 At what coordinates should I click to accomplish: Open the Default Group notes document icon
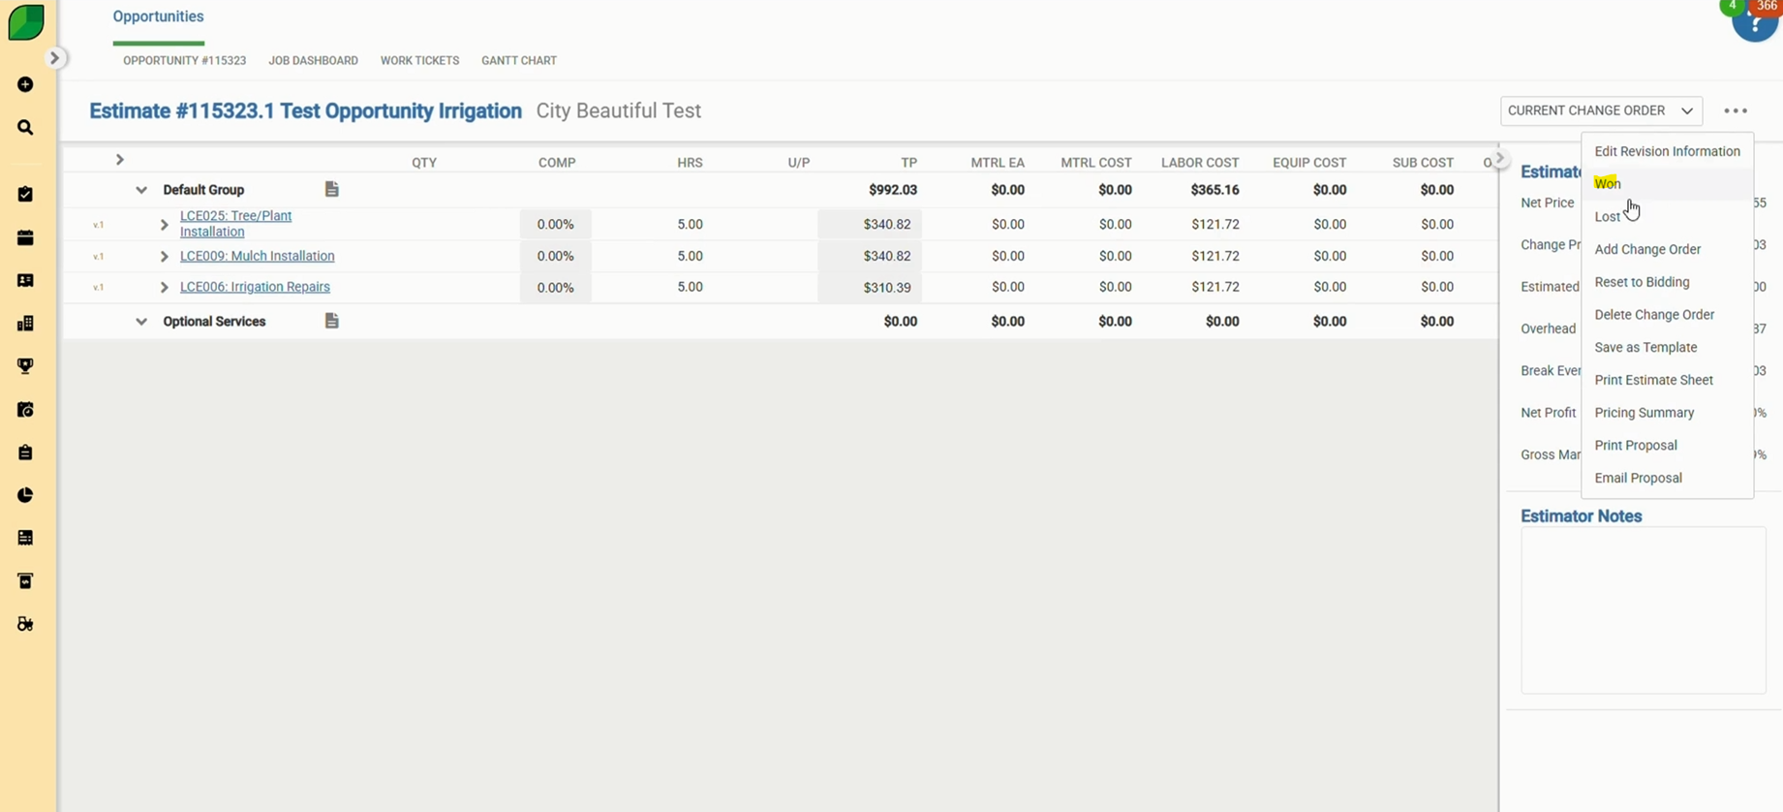(x=331, y=189)
